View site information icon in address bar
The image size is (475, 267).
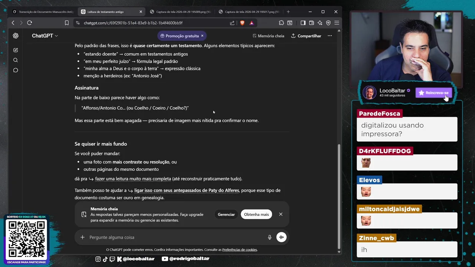coord(78,23)
